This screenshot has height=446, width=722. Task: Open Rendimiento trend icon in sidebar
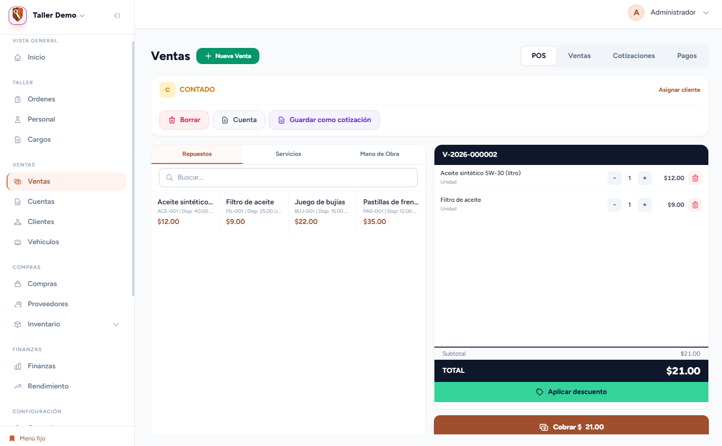pyautogui.click(x=18, y=386)
